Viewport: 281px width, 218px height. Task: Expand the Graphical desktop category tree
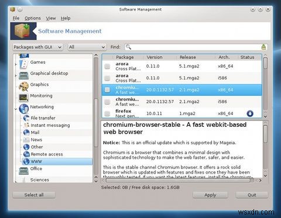click(16, 75)
